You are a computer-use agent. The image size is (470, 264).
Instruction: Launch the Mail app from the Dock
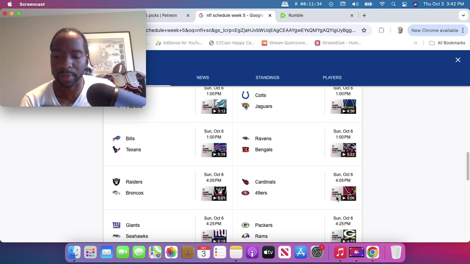(106, 252)
